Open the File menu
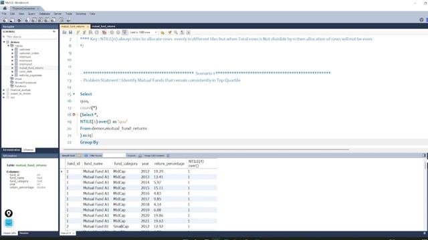This screenshot has height=240, width=428. click(4, 13)
